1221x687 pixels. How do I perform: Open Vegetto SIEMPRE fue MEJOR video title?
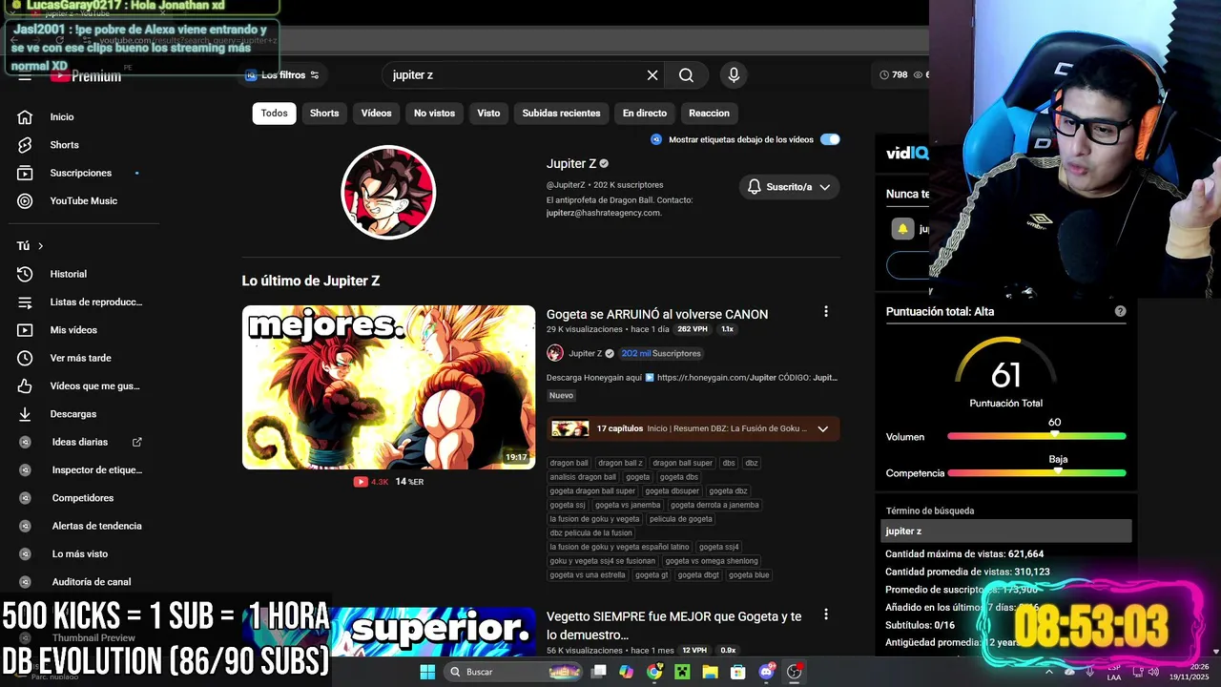673,625
